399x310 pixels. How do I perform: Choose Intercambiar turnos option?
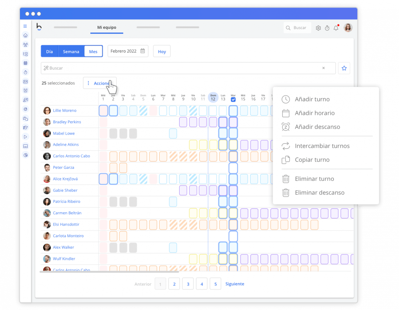(322, 146)
